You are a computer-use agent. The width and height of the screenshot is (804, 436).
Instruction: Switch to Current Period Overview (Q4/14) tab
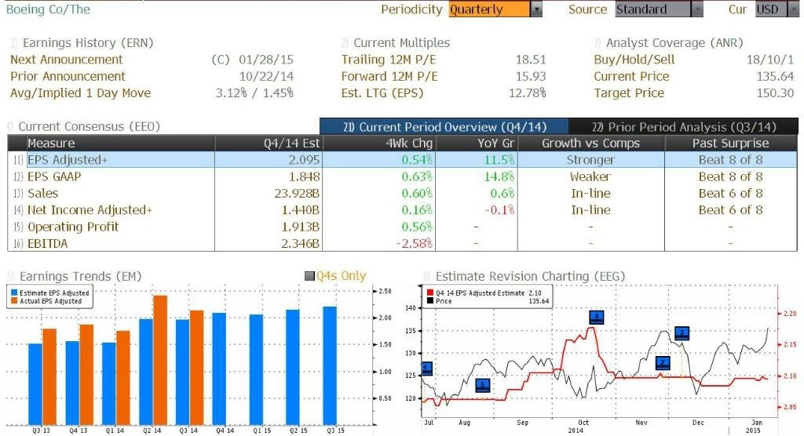(444, 126)
